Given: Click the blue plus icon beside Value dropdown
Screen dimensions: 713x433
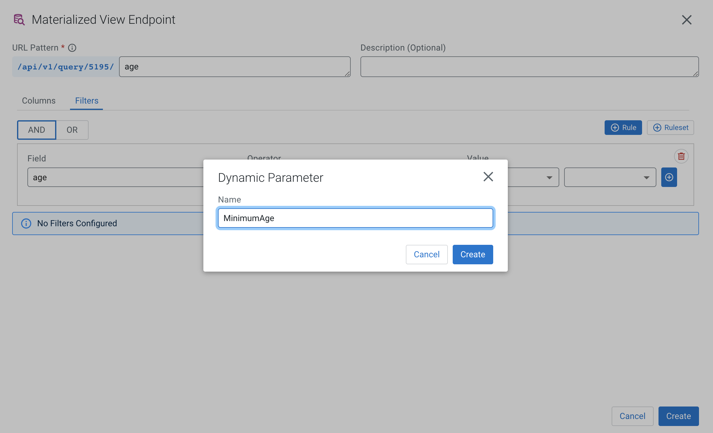Looking at the screenshot, I should [669, 177].
